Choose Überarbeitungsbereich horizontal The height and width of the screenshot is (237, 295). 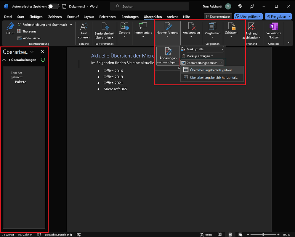coord(212,78)
